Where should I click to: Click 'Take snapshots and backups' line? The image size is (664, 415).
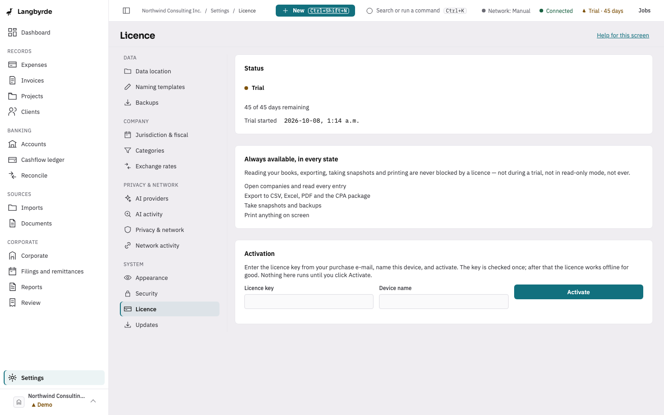tap(283, 206)
